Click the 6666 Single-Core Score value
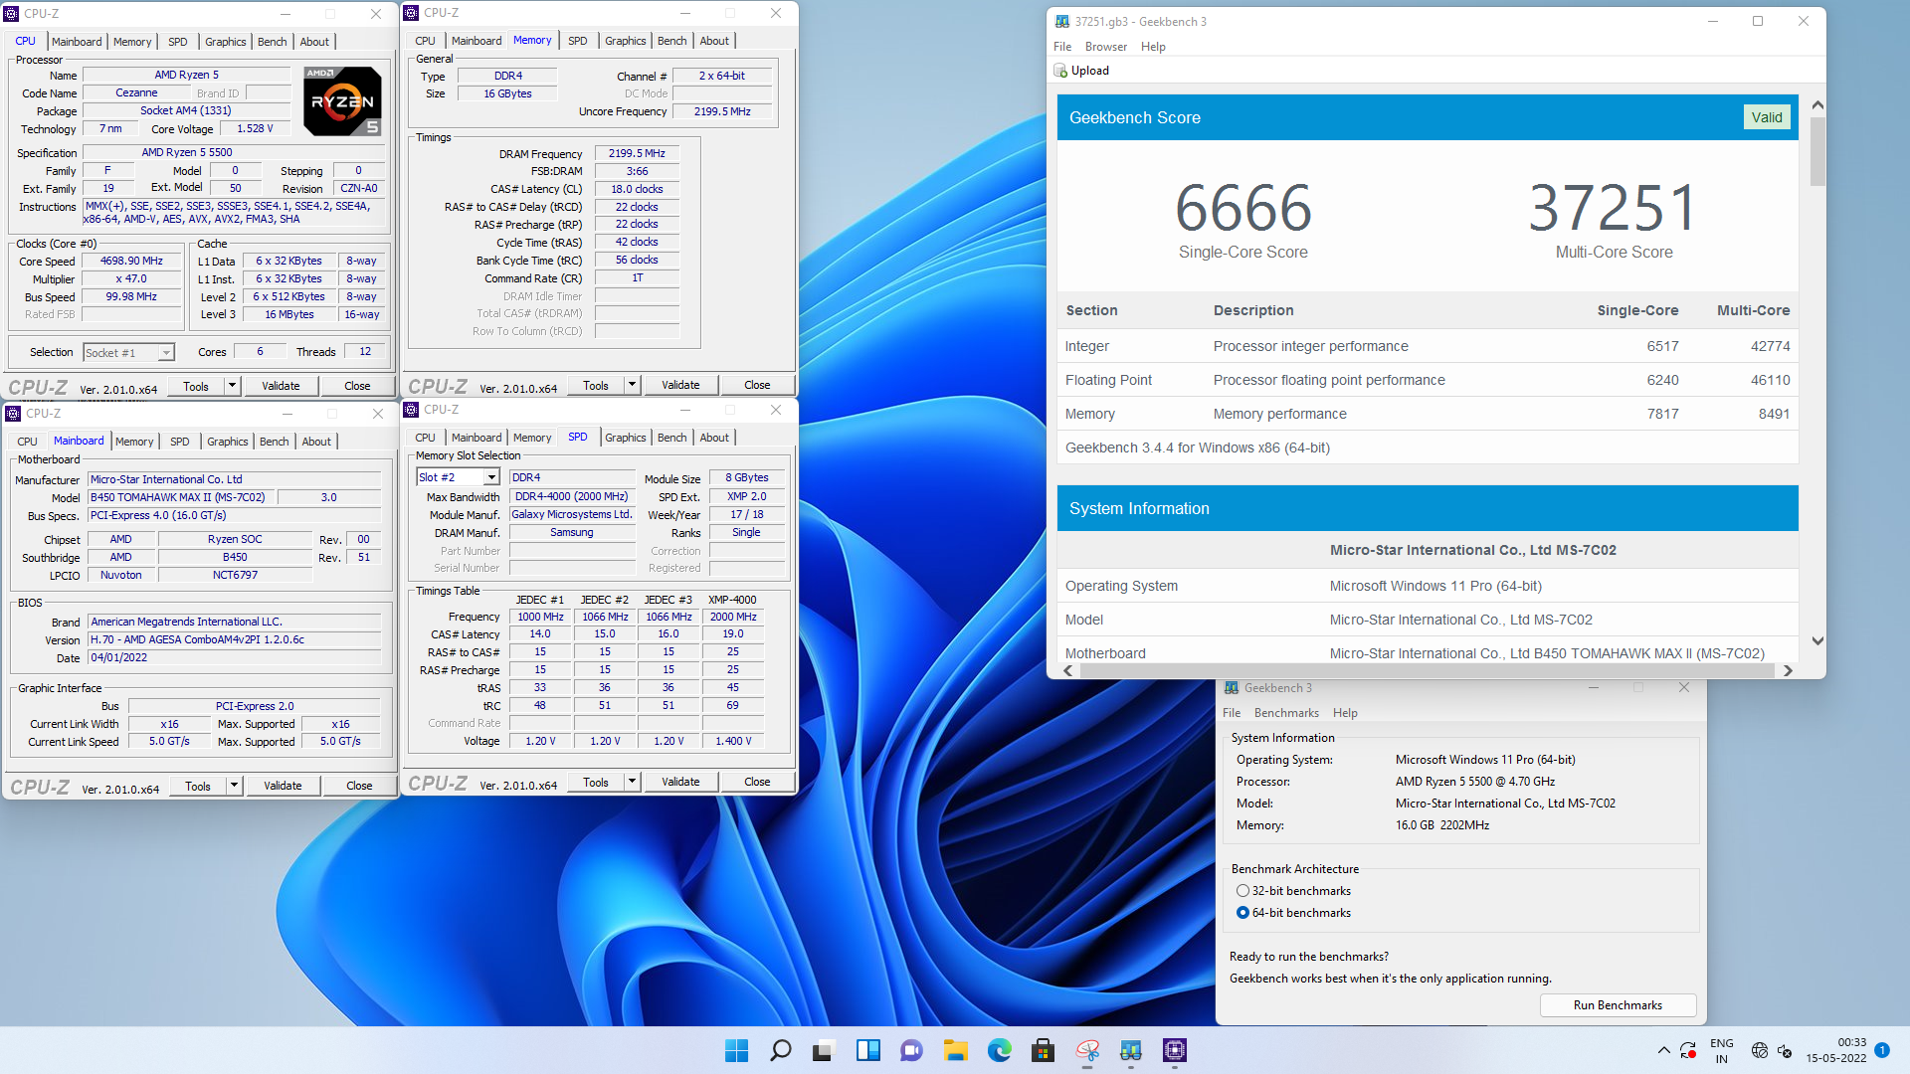The height and width of the screenshot is (1074, 1910). click(x=1243, y=208)
